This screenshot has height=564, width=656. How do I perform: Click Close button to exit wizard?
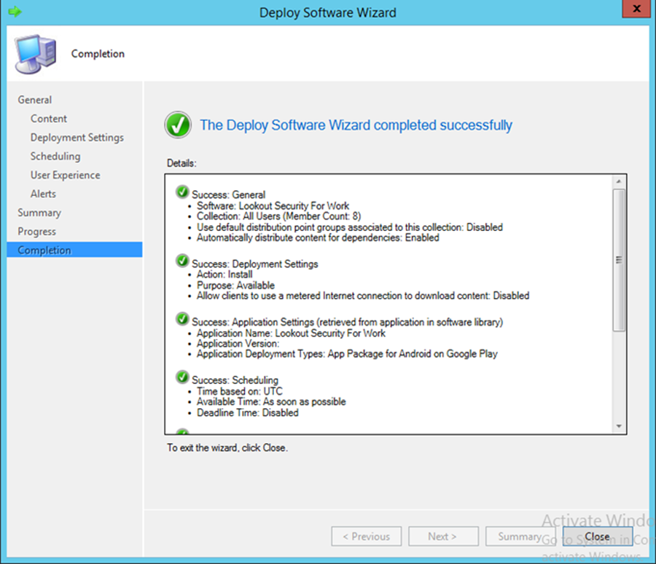pyautogui.click(x=598, y=536)
